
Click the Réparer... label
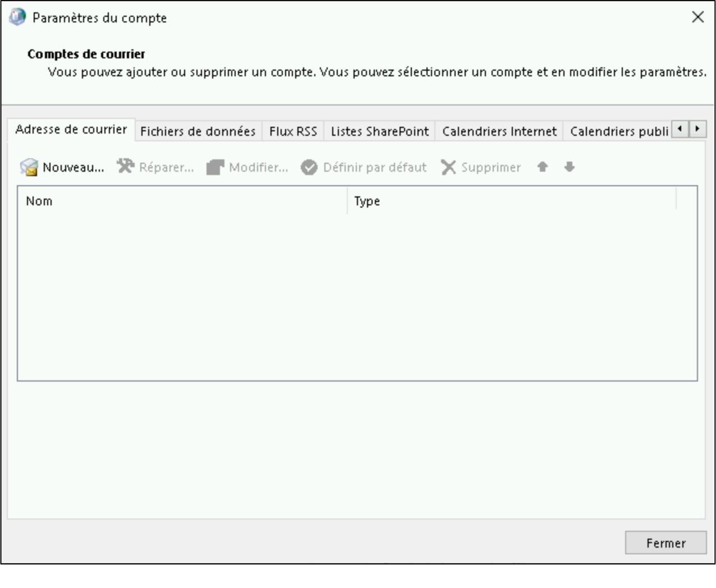point(167,167)
